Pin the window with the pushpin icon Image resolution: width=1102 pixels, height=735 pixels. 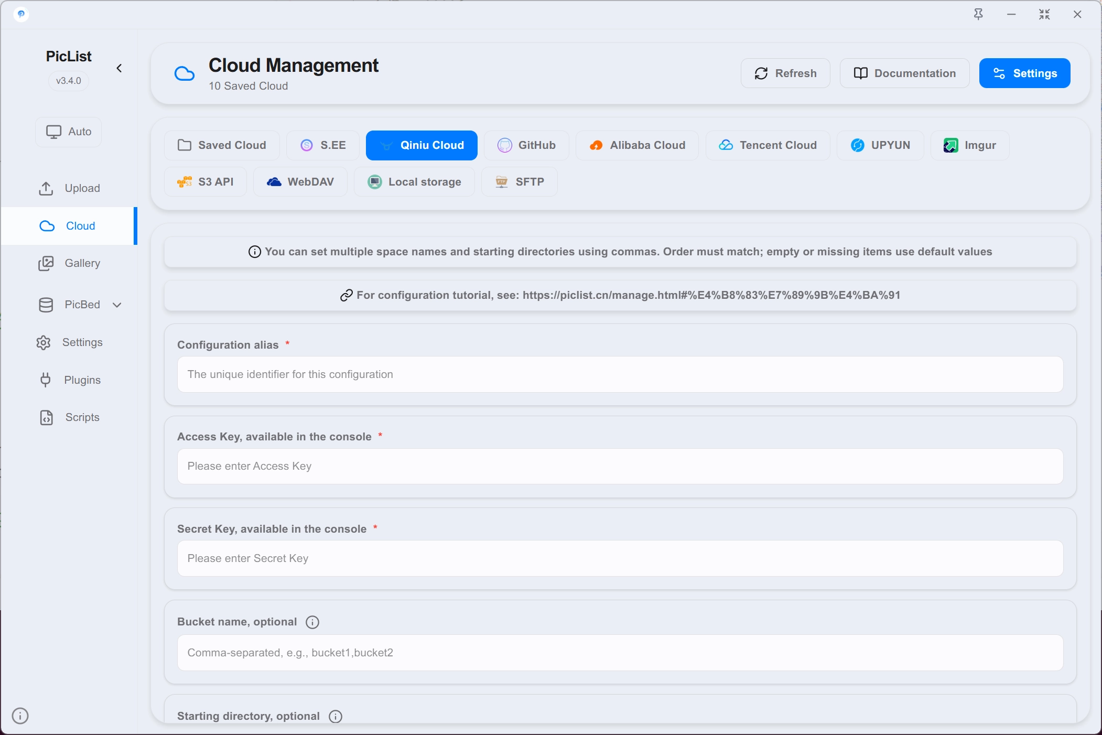coord(978,14)
